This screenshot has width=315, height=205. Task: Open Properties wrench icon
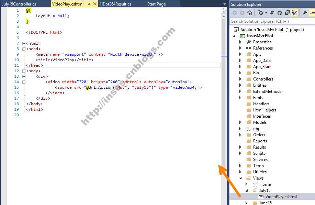pyautogui.click(x=305, y=13)
